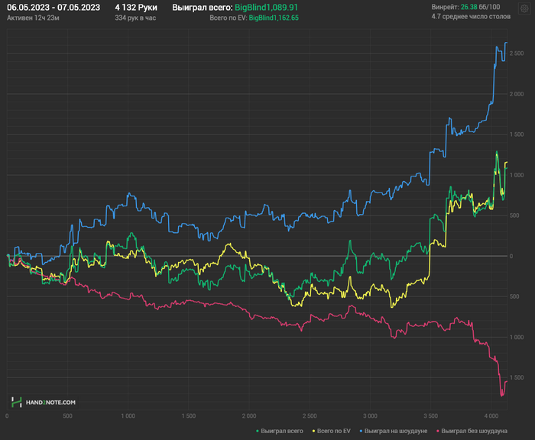Click the 'Активен 12ч 23м' text
The image size is (535, 440).
(33, 18)
